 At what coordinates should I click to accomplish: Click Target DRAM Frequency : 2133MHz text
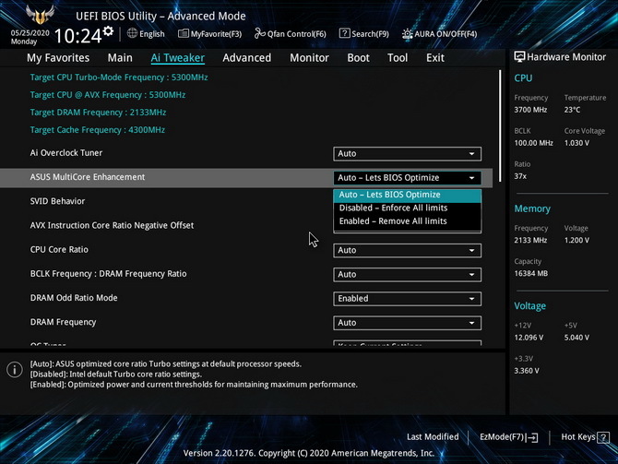(98, 113)
